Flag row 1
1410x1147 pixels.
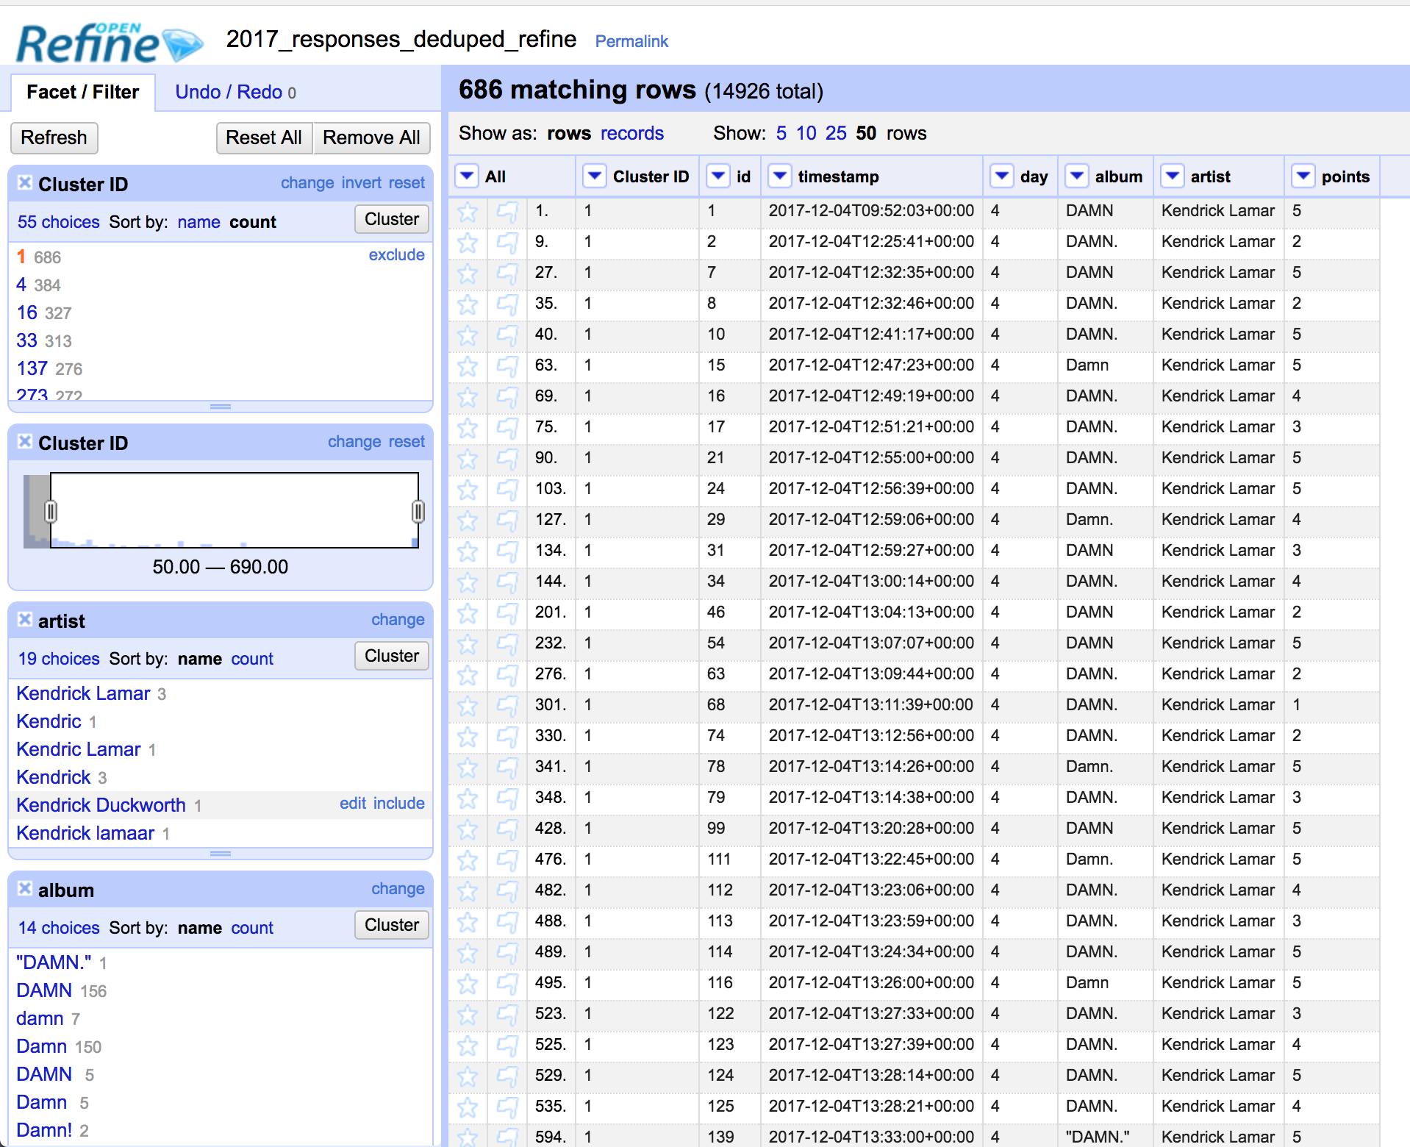click(x=507, y=212)
